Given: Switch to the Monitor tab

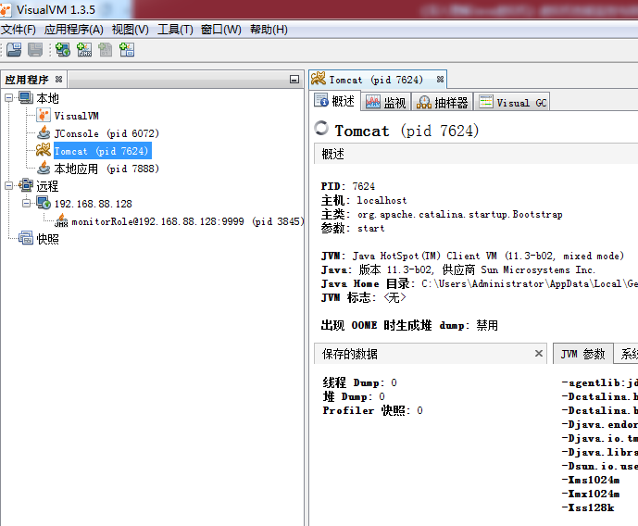Looking at the screenshot, I should [x=386, y=102].
